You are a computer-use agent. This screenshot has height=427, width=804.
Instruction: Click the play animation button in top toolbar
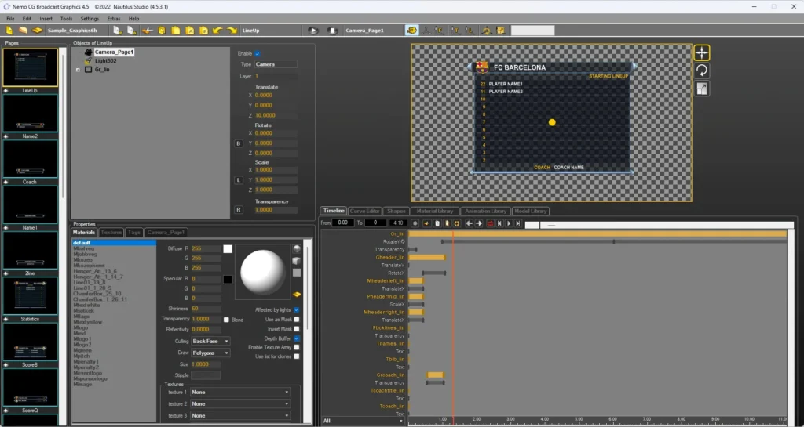pyautogui.click(x=312, y=31)
